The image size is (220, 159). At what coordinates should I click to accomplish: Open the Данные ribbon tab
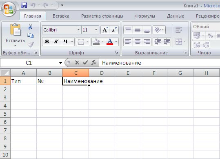coord(176,16)
